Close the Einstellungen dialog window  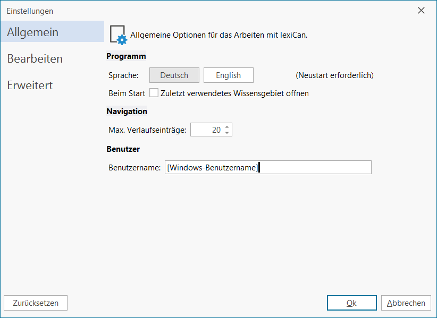pyautogui.click(x=421, y=11)
